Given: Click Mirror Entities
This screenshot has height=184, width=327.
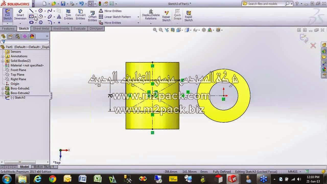Looking at the screenshot, I should [x=110, y=11].
